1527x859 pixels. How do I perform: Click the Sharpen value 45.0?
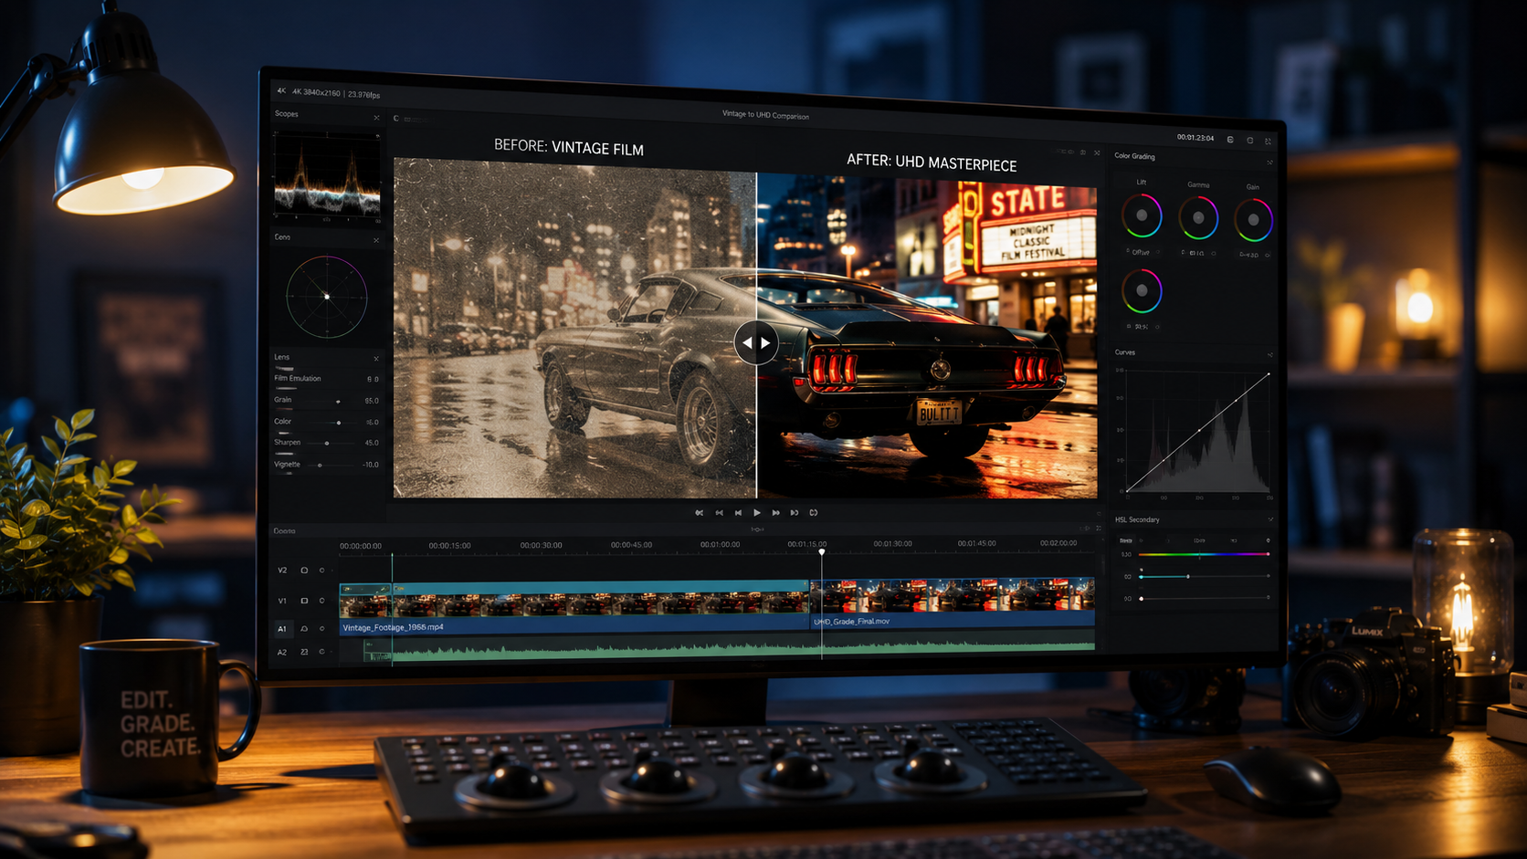(372, 443)
